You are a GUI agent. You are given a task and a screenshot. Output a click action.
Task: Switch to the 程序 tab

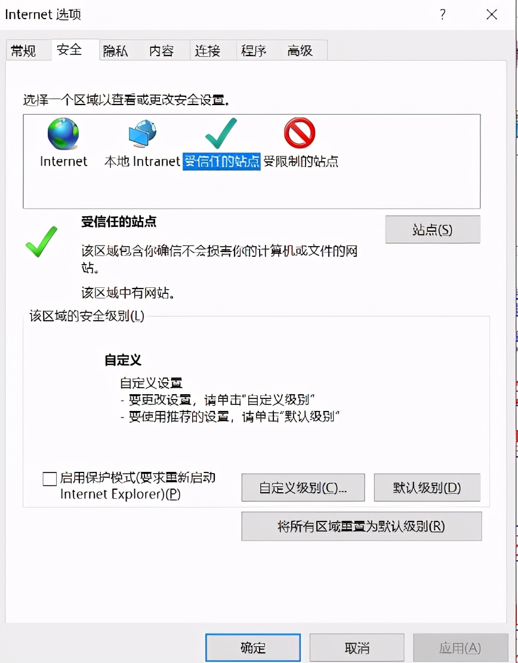(x=254, y=51)
